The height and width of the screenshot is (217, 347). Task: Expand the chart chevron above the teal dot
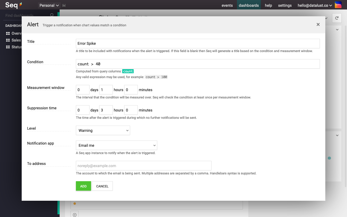coord(337,135)
